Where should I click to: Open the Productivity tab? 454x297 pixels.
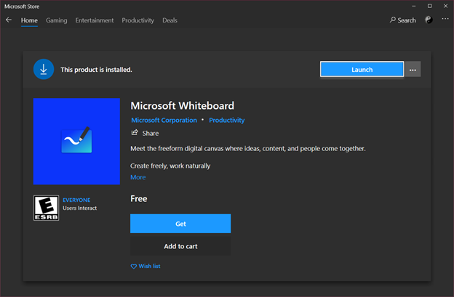tap(138, 20)
